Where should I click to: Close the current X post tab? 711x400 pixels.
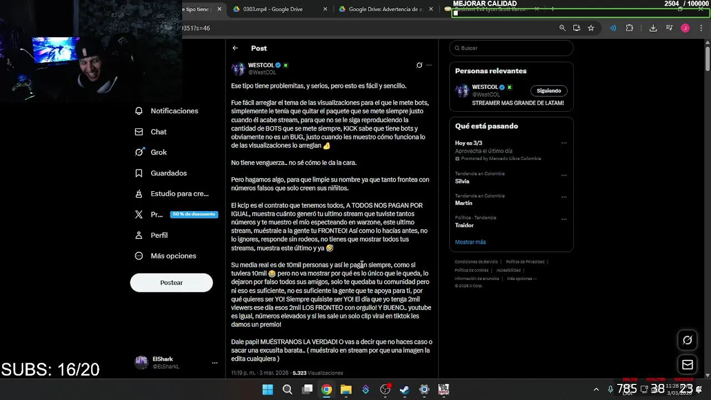tap(219, 9)
